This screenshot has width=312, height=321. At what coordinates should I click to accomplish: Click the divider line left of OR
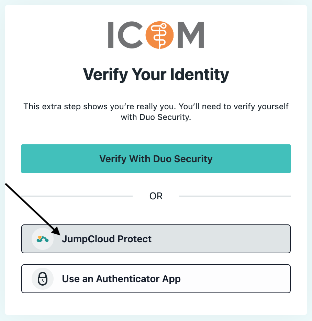tap(77, 196)
